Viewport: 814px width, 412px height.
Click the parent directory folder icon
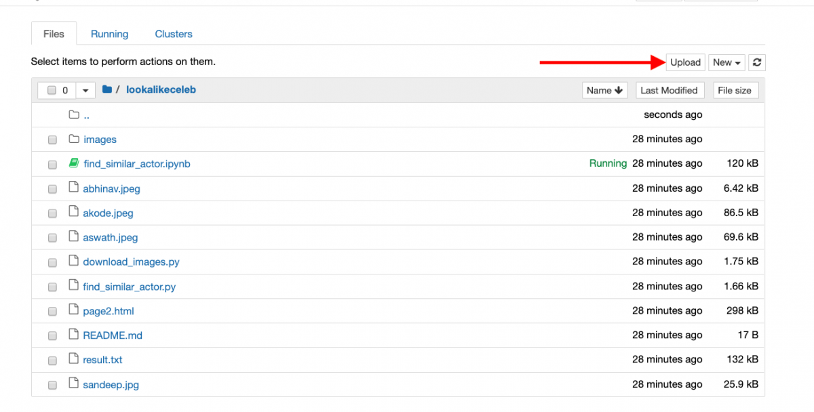point(74,115)
